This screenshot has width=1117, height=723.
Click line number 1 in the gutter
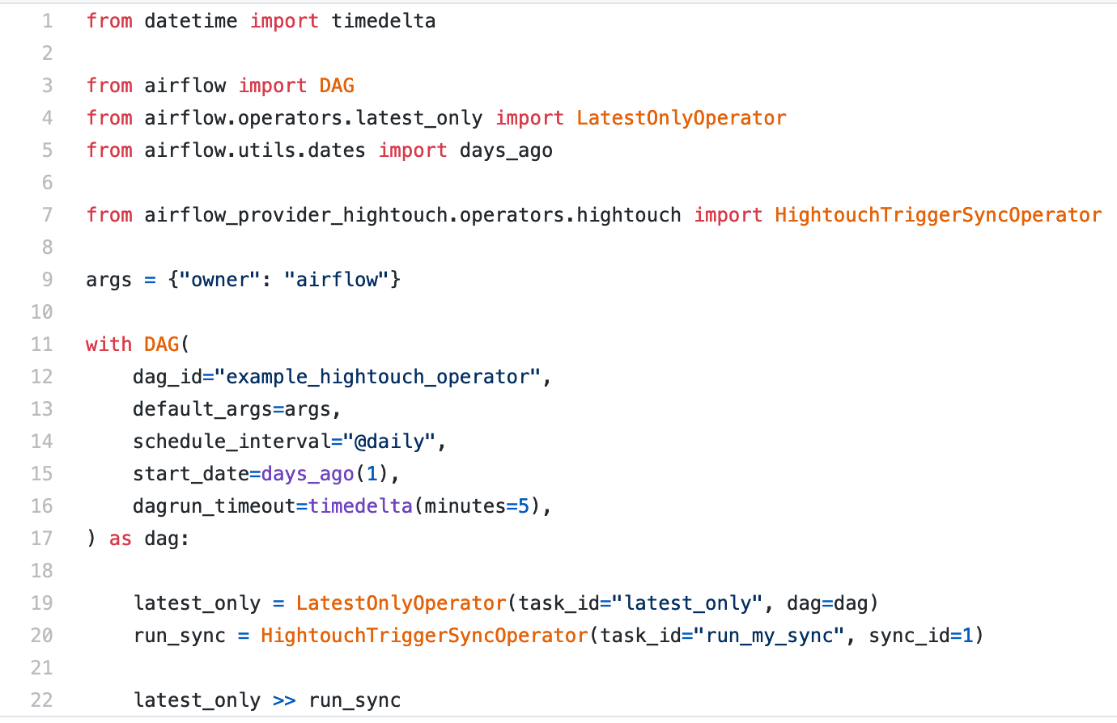pyautogui.click(x=47, y=21)
